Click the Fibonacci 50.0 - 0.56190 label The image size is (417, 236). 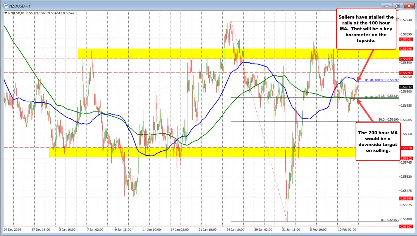point(389,120)
